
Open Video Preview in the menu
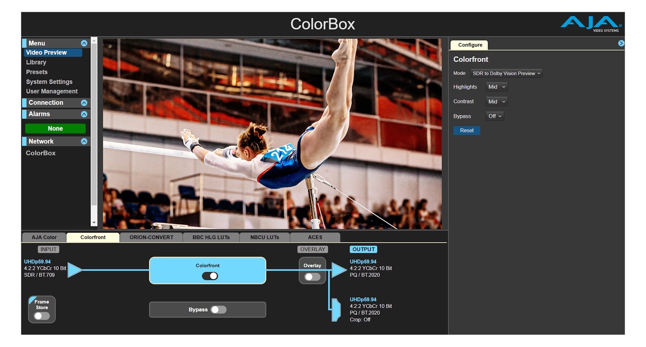[x=53, y=53]
